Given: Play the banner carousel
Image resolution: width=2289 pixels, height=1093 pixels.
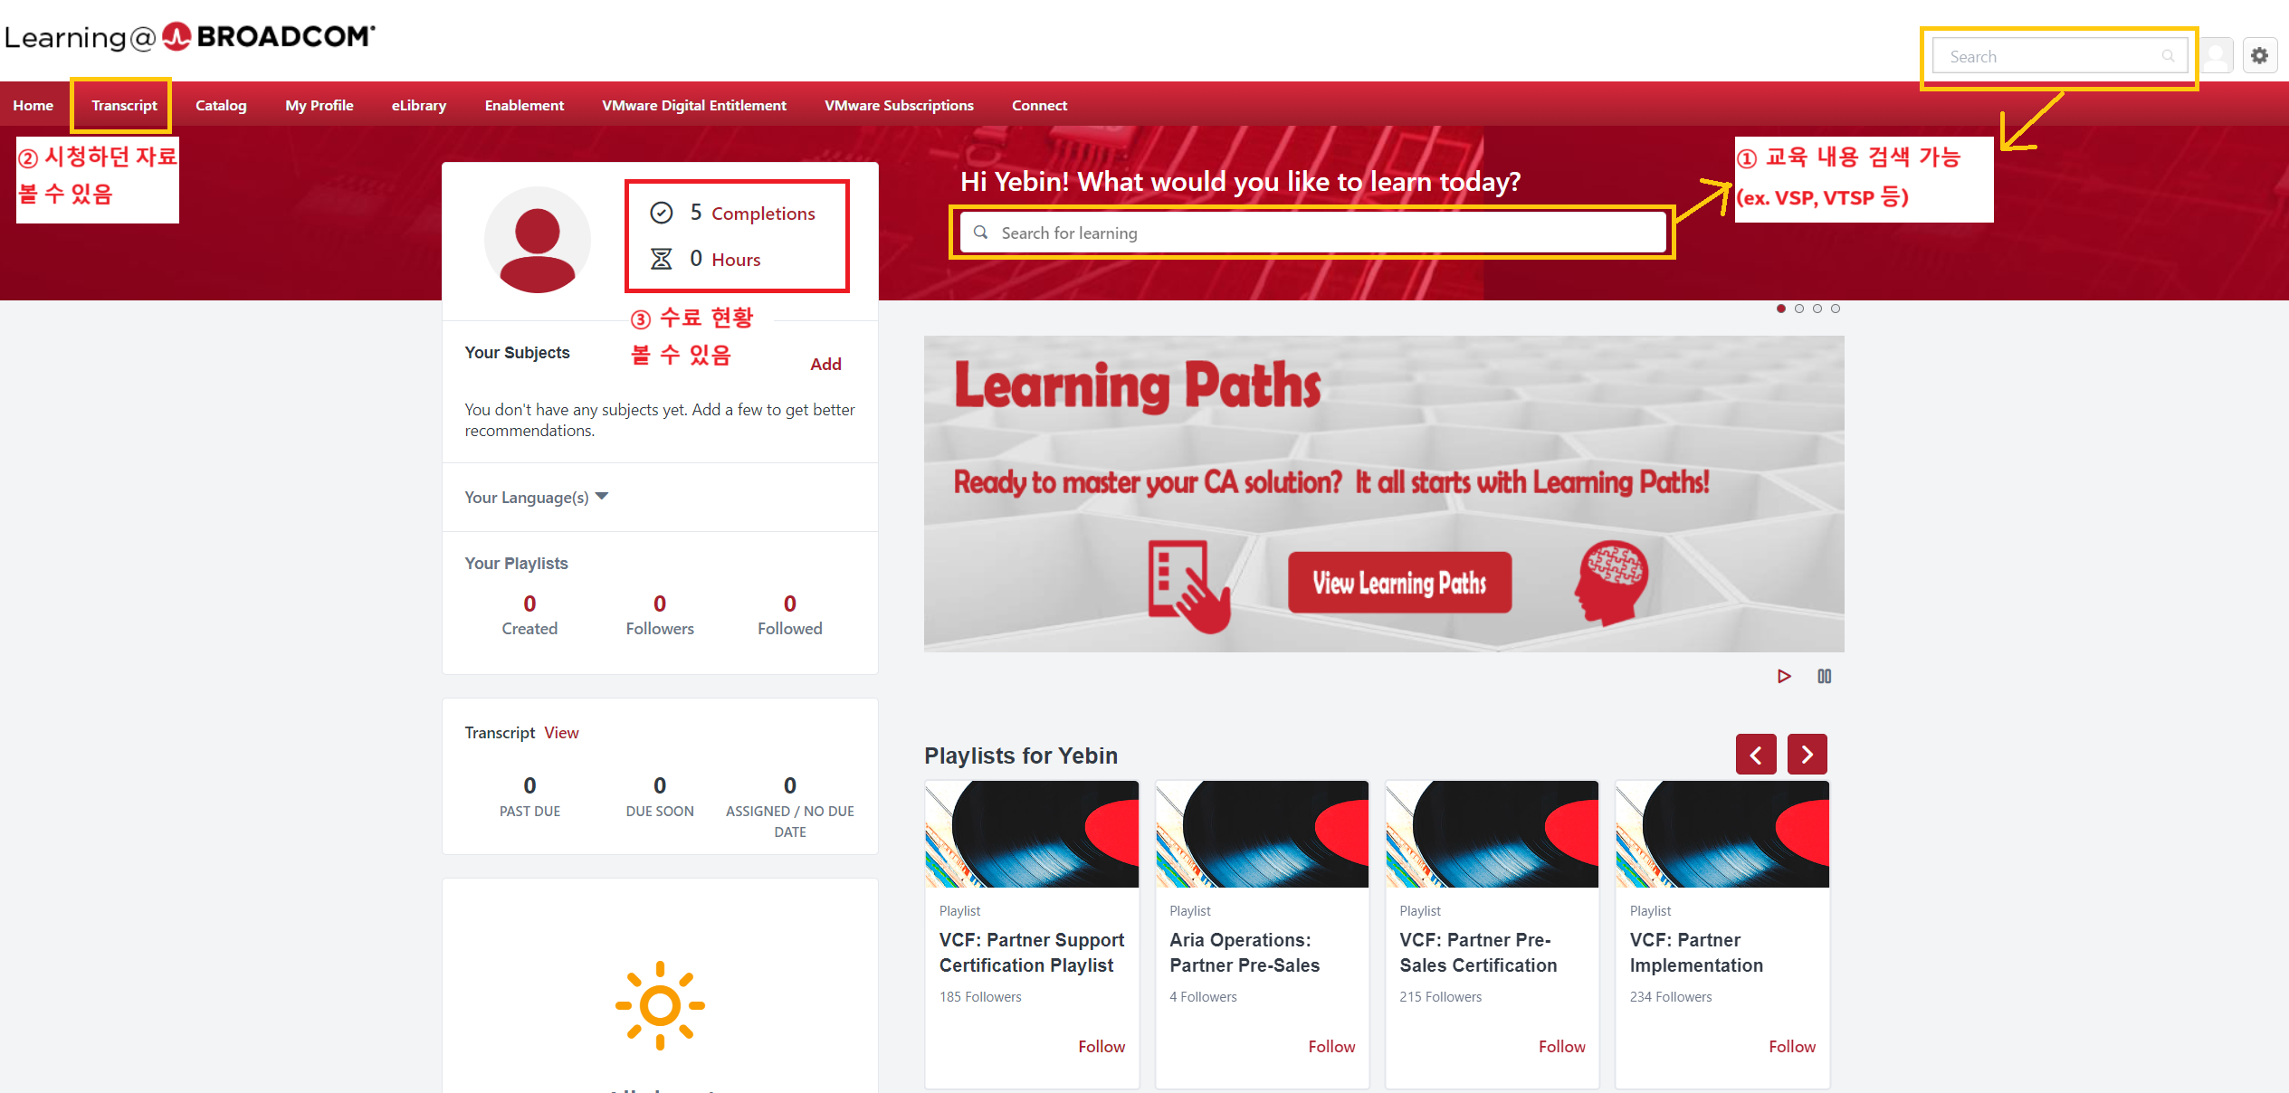Looking at the screenshot, I should tap(1783, 676).
